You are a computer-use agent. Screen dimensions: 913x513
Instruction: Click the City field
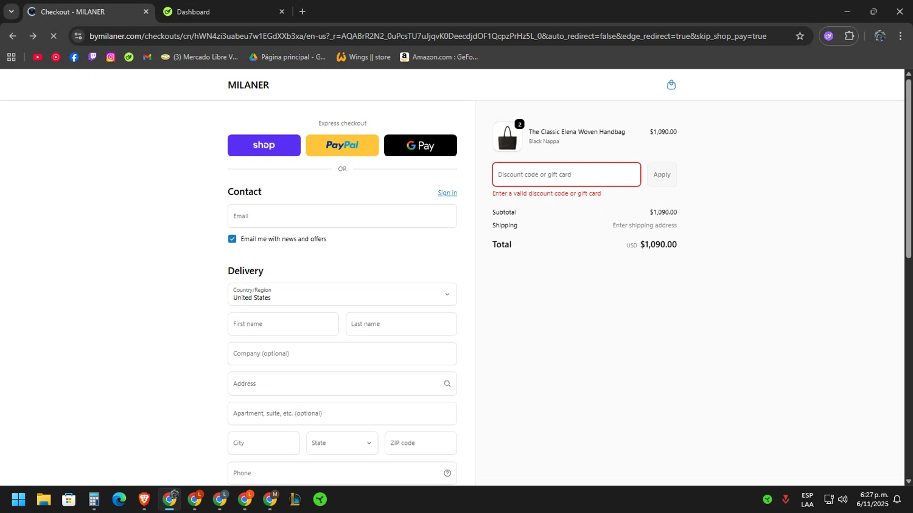click(x=264, y=443)
